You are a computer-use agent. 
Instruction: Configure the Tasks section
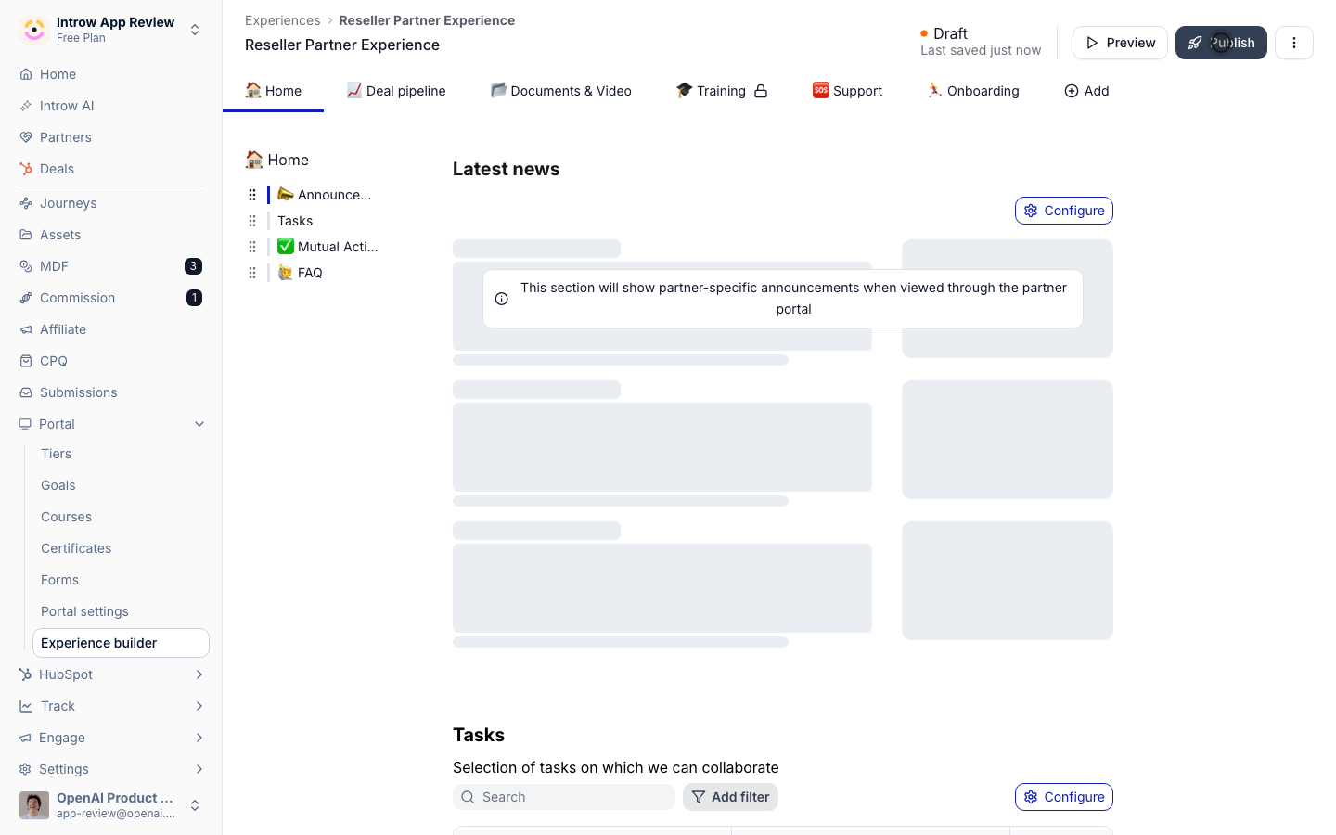(x=1064, y=797)
